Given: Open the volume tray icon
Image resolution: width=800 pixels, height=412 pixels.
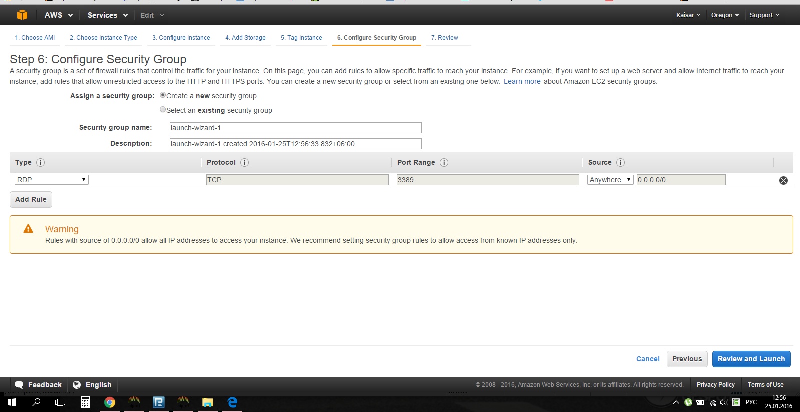Looking at the screenshot, I should click(724, 402).
